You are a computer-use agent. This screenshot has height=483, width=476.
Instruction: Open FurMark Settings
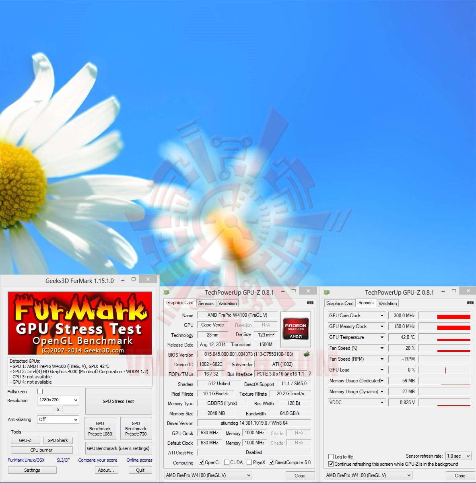(x=32, y=470)
